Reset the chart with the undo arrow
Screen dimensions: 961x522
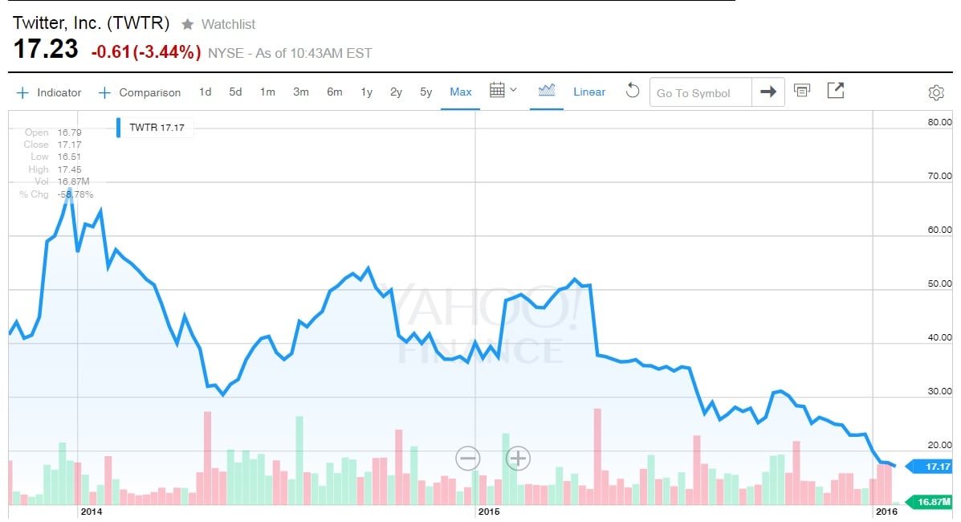633,91
